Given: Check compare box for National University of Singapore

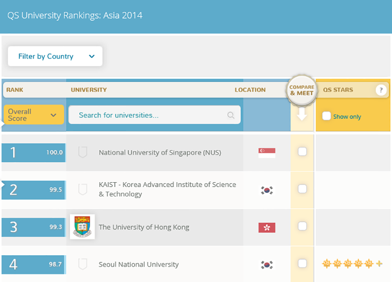Looking at the screenshot, I should [302, 152].
